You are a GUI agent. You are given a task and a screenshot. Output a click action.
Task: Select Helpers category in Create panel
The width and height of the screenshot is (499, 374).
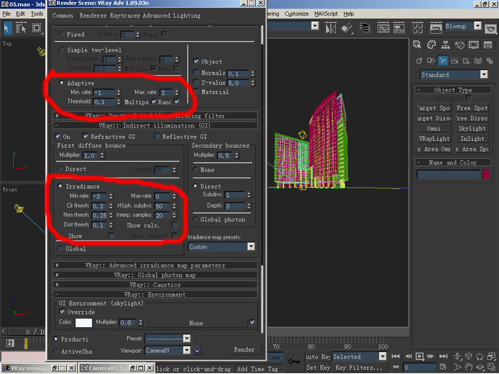466,60
